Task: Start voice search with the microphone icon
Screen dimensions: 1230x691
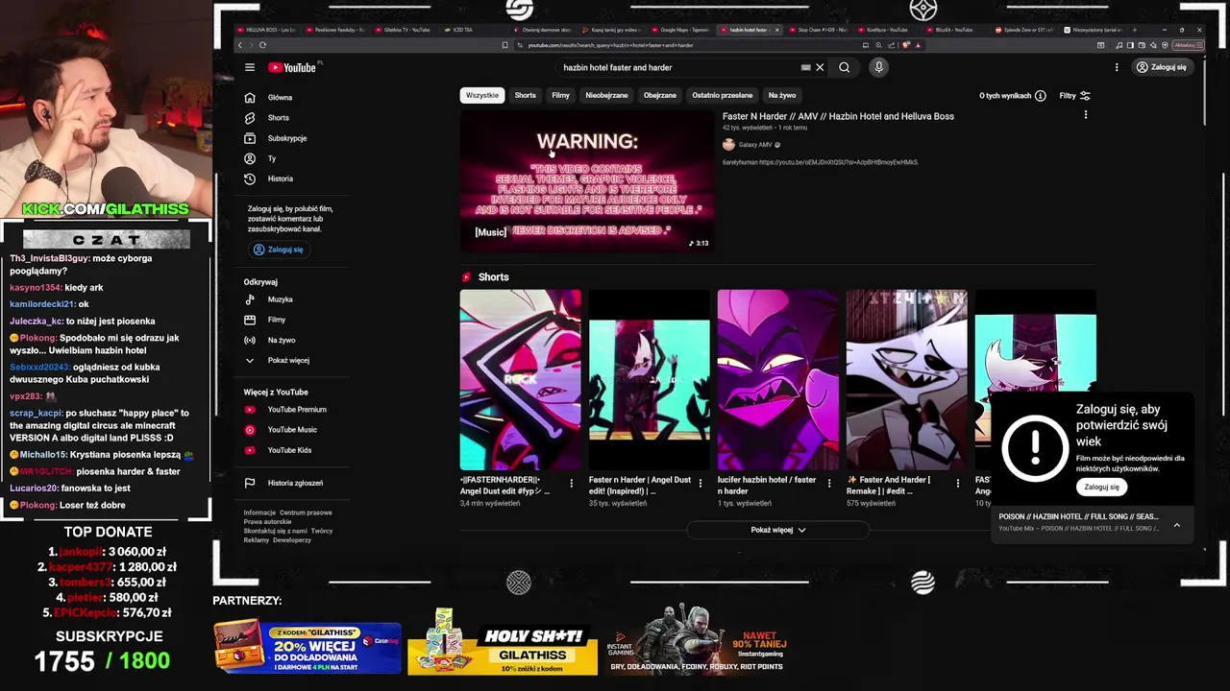Action: (x=878, y=67)
